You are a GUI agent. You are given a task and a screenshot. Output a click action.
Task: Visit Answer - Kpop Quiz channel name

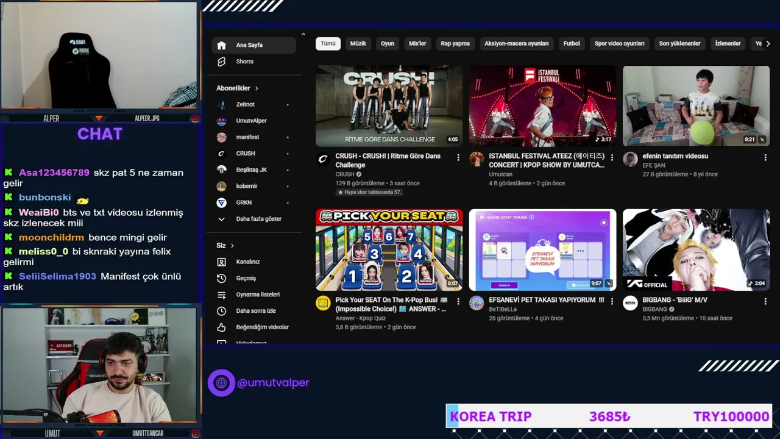coord(361,318)
